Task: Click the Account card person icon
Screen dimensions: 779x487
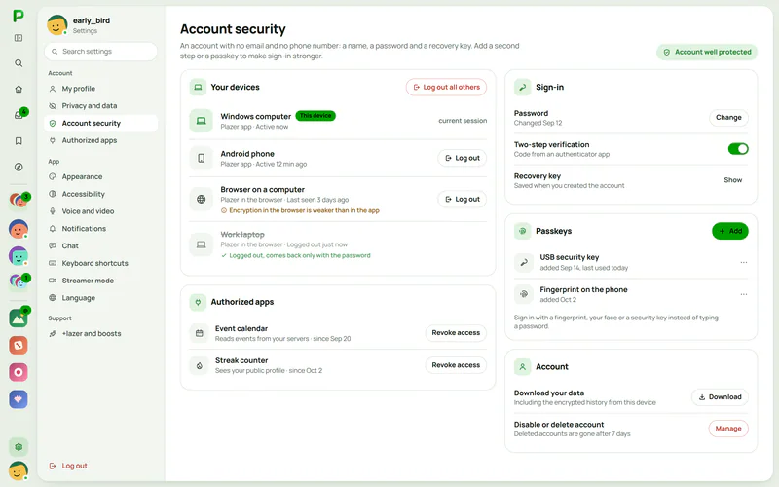Action: (522, 367)
